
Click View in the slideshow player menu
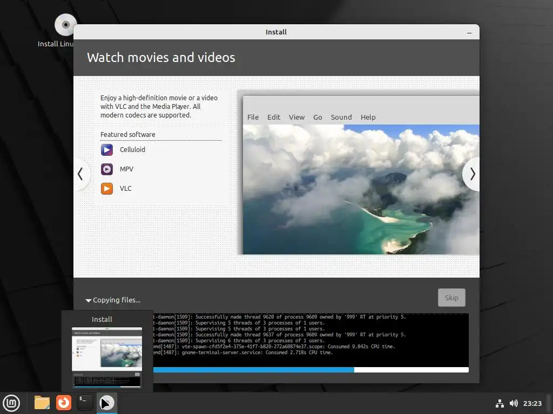[296, 117]
